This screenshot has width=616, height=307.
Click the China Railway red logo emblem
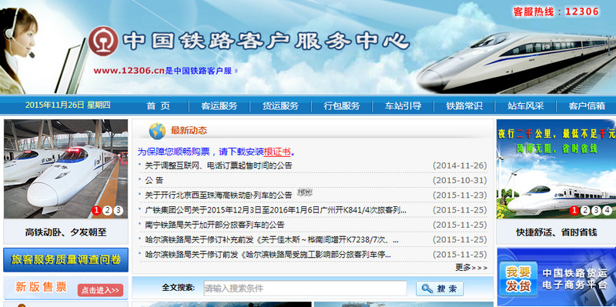[x=103, y=41]
